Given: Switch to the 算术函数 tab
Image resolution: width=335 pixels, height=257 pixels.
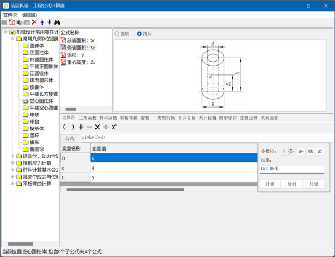Looking at the screenshot, I should (108, 118).
